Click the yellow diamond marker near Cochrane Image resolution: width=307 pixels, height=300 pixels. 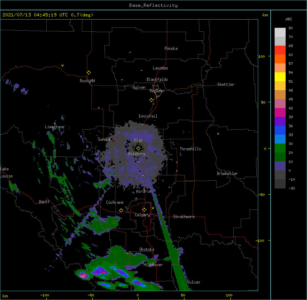coord(121,211)
